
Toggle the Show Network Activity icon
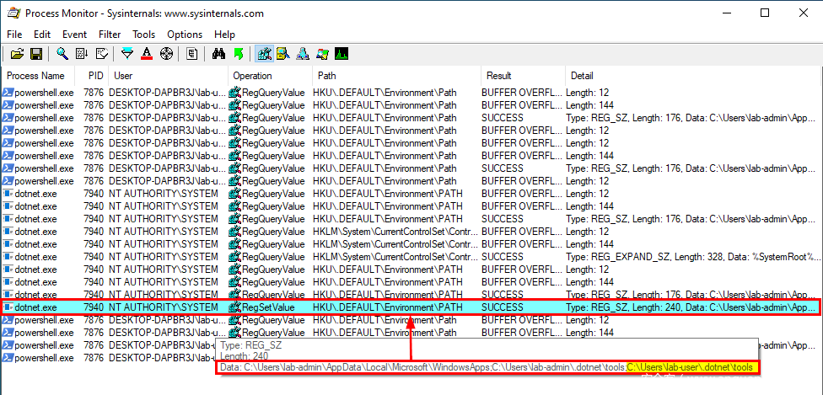[x=303, y=54]
